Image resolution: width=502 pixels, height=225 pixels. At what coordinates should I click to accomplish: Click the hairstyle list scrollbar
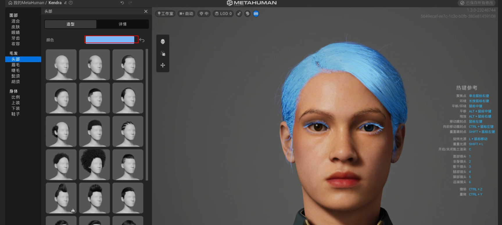pyautogui.click(x=147, y=115)
